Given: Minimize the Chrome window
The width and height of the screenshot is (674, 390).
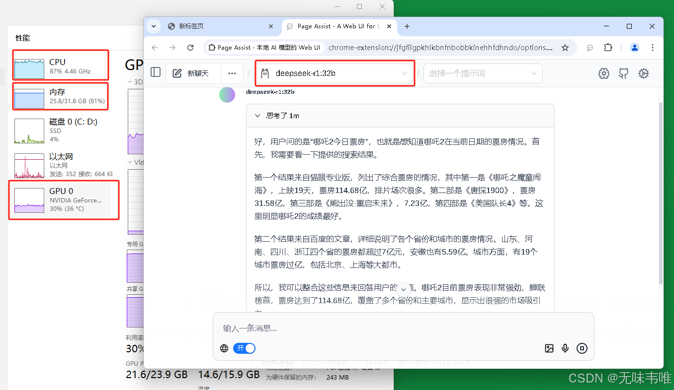Looking at the screenshot, I should coord(606,26).
